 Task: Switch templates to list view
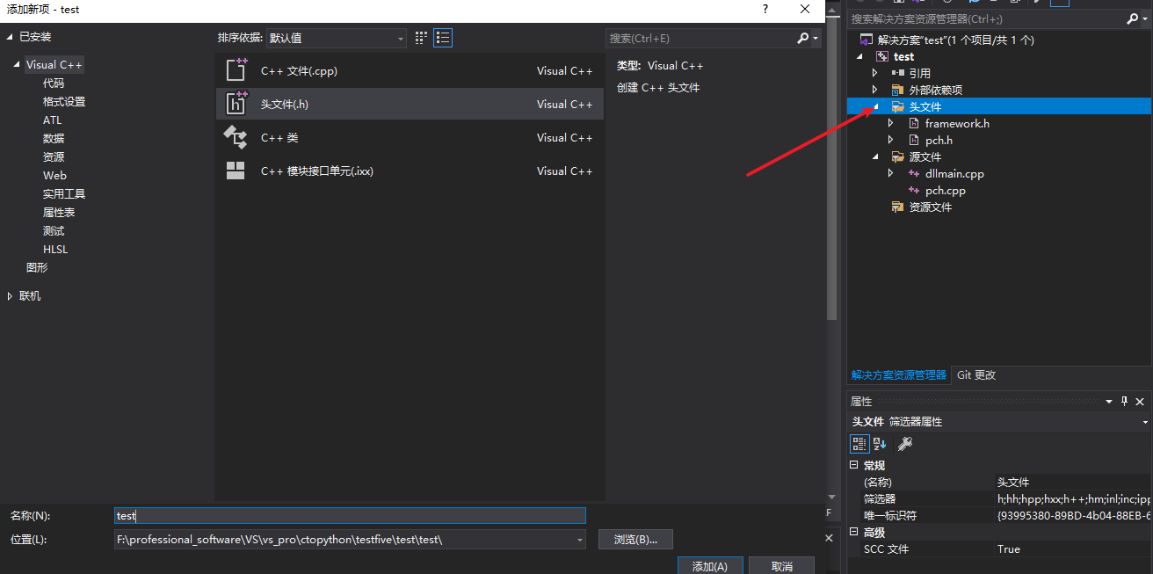tap(442, 38)
